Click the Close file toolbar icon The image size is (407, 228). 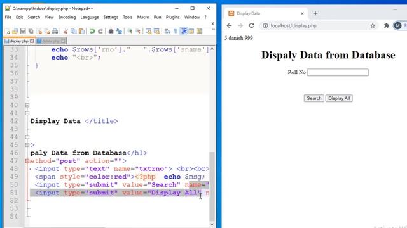[x=39, y=31]
